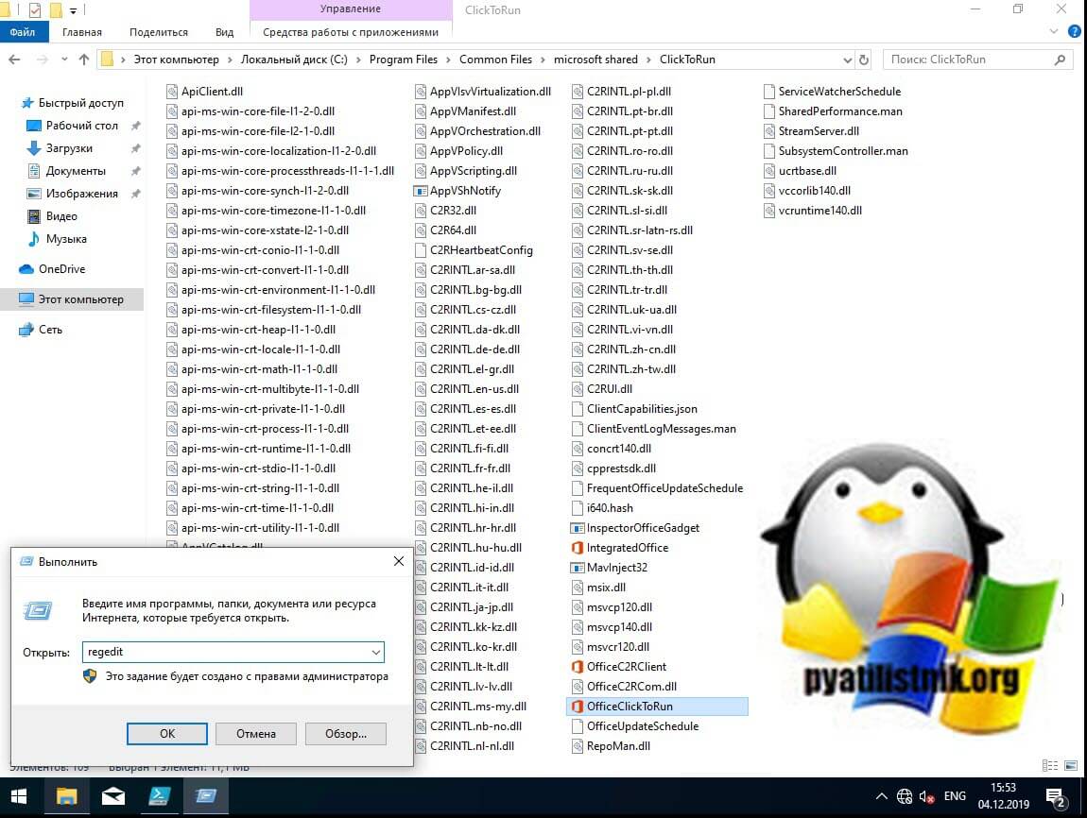1087x818 pixels.
Task: Open the Windows Start menu
Action: [19, 797]
